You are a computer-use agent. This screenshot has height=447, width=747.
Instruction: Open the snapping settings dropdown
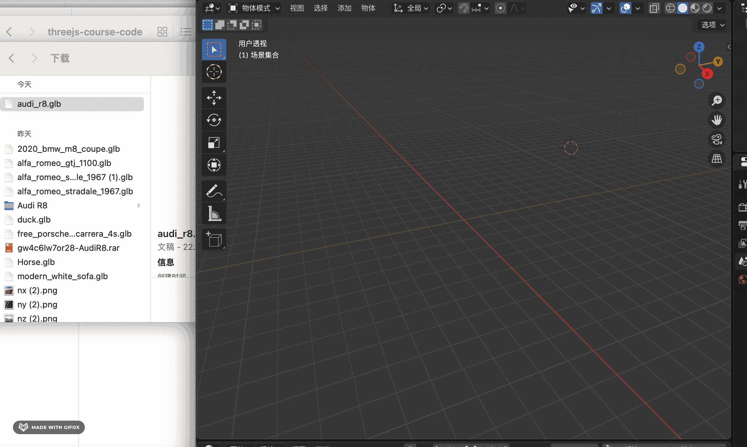pyautogui.click(x=481, y=8)
